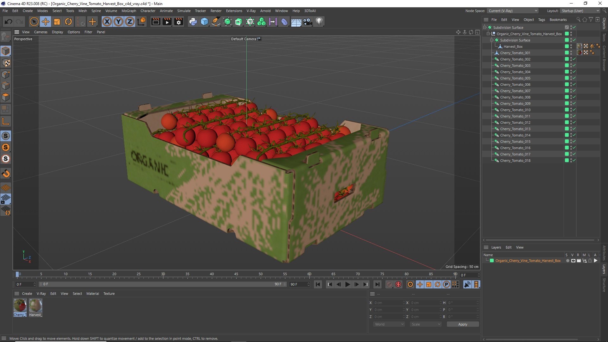Viewport: 608px width, 342px height.
Task: Toggle Y axis lock
Action: [x=118, y=22]
